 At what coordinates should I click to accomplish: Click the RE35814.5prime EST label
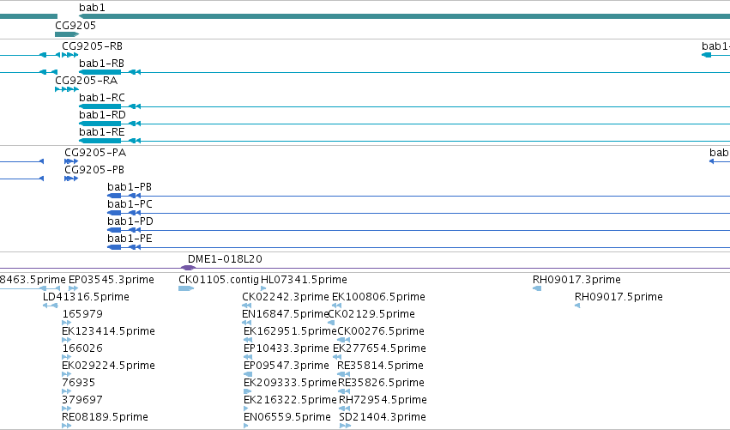pyautogui.click(x=380, y=366)
